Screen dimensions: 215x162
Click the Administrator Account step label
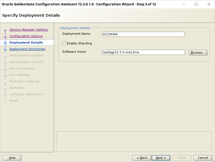(x=26, y=62)
